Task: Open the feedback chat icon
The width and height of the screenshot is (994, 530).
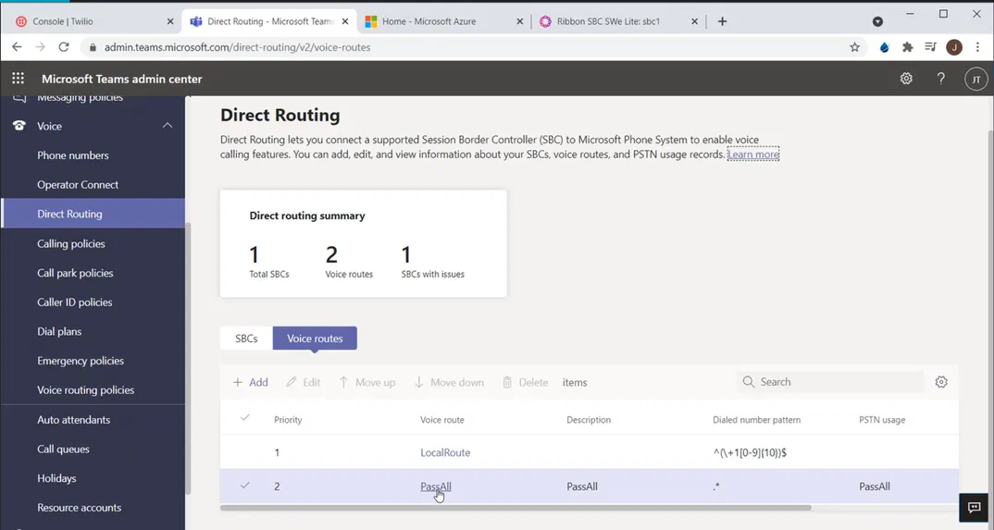Action: coord(974,508)
